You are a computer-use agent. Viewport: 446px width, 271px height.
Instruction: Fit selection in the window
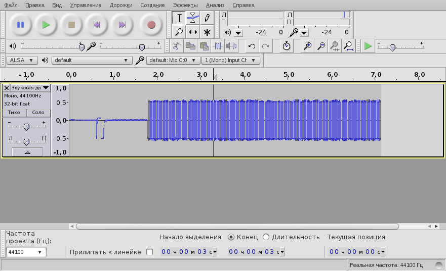[335, 46]
